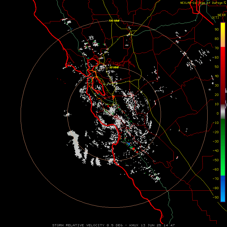Screen dimensions: 227x227
Task: Click the Storm Relative Velocity caption text
Action: 78,225
